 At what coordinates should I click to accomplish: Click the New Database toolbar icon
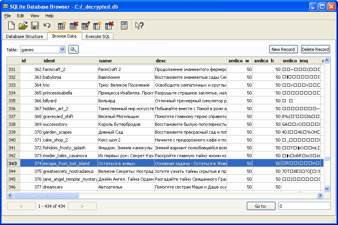[x=11, y=25]
